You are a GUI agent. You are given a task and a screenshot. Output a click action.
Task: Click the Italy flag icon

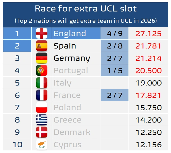tap(42, 83)
